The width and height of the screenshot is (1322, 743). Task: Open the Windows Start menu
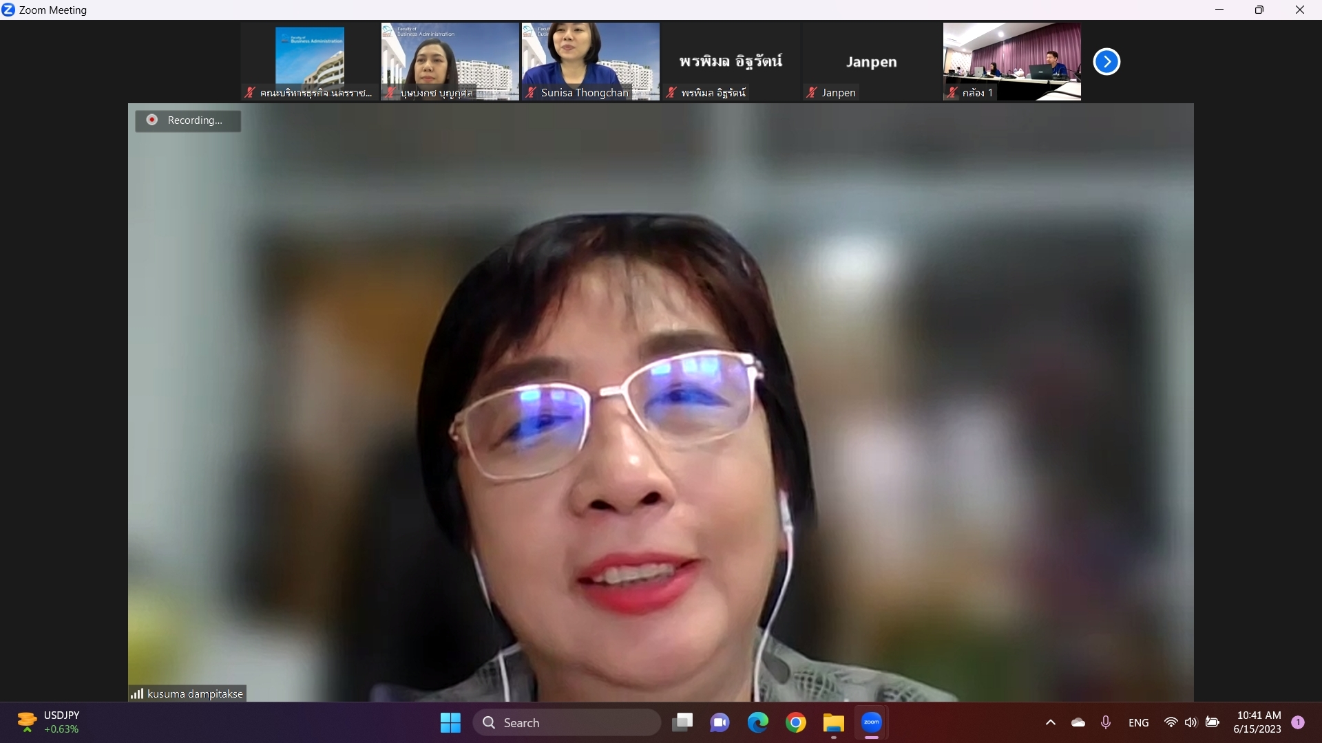click(450, 722)
